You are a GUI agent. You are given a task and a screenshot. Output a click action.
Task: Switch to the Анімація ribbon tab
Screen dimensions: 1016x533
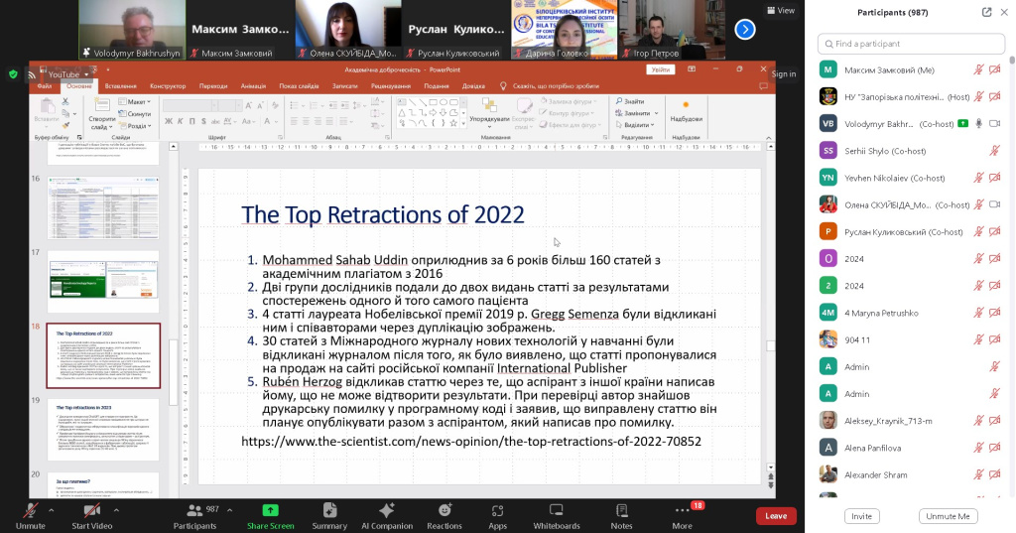[x=253, y=85]
